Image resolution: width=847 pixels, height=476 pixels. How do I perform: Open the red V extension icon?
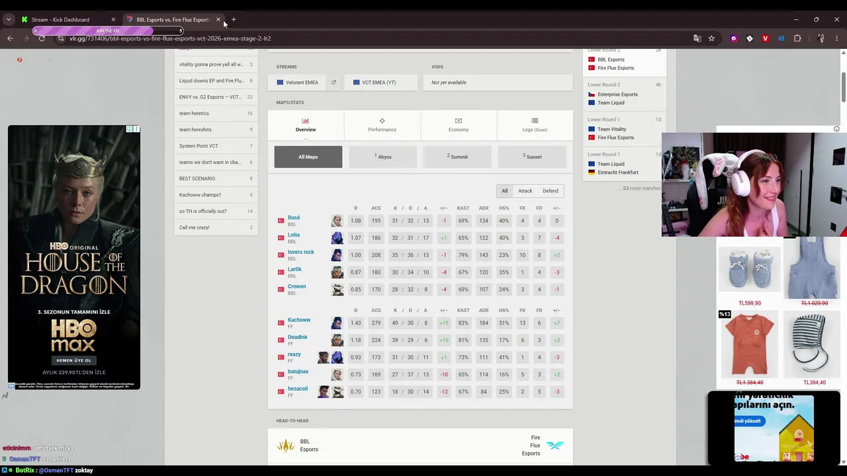[765, 38]
